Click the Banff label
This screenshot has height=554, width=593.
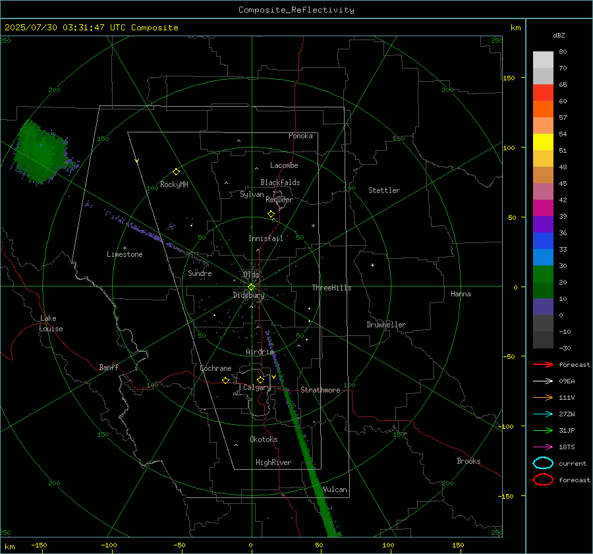109,367
